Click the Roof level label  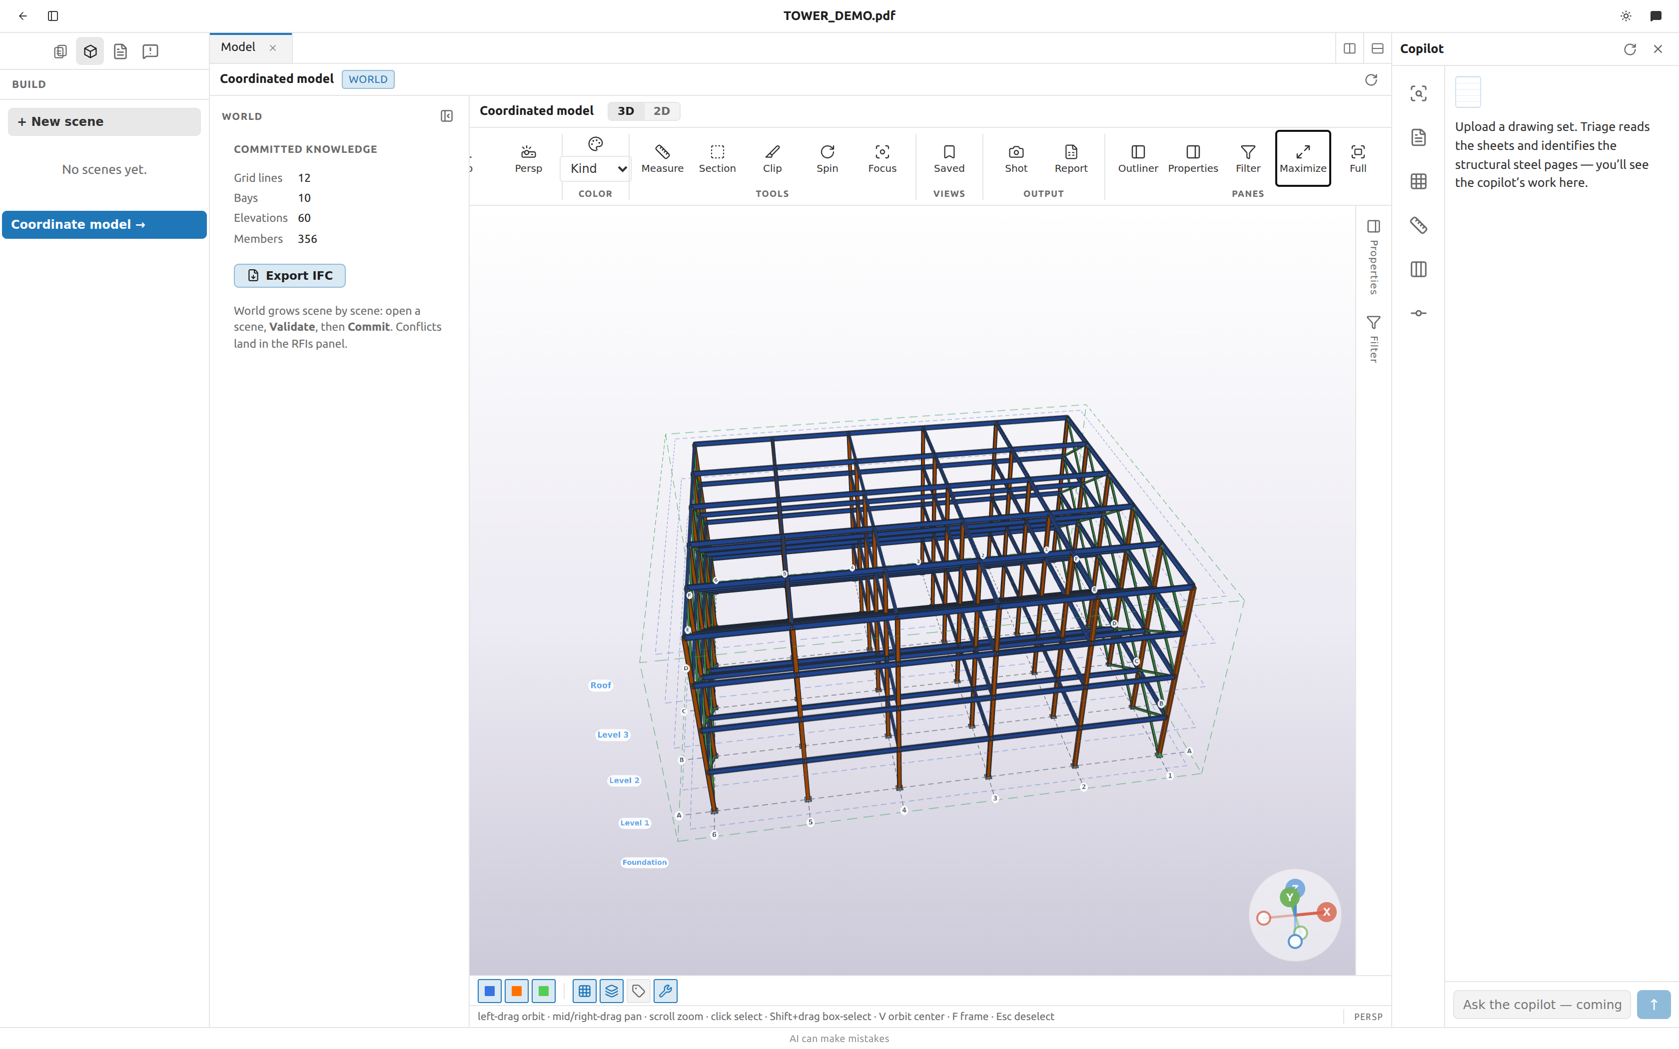600,685
